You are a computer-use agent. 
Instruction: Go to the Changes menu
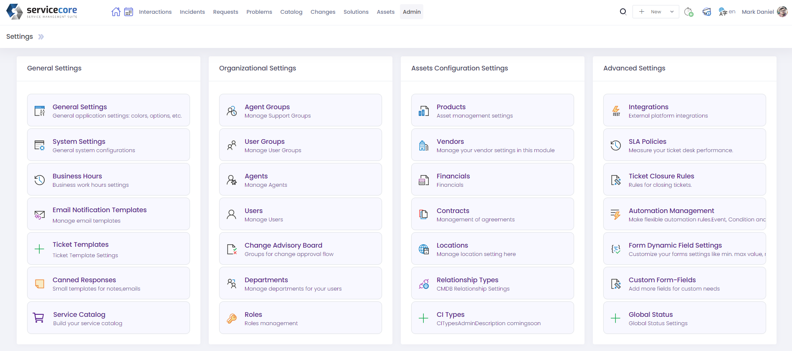pos(323,12)
